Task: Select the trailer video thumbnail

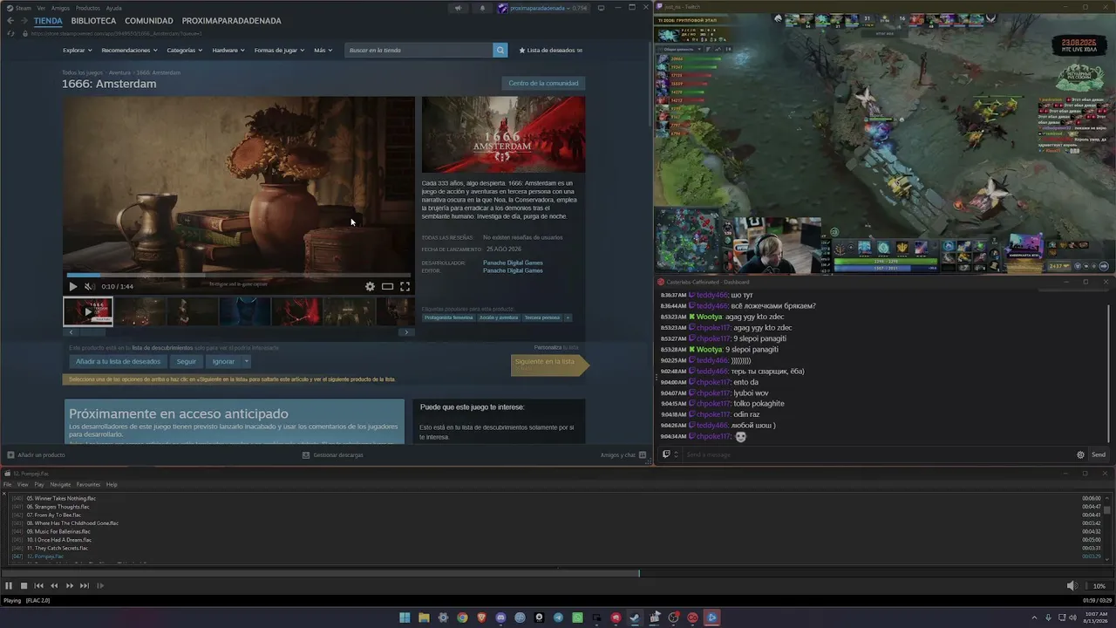Action: tap(88, 311)
